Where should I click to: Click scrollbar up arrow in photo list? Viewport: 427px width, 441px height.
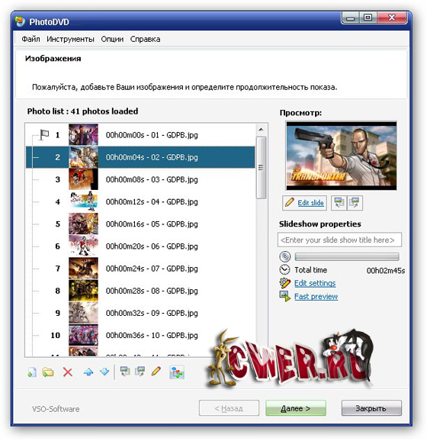tap(261, 130)
